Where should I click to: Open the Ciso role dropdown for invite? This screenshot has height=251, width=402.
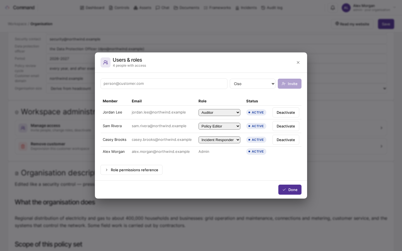pyautogui.click(x=253, y=84)
